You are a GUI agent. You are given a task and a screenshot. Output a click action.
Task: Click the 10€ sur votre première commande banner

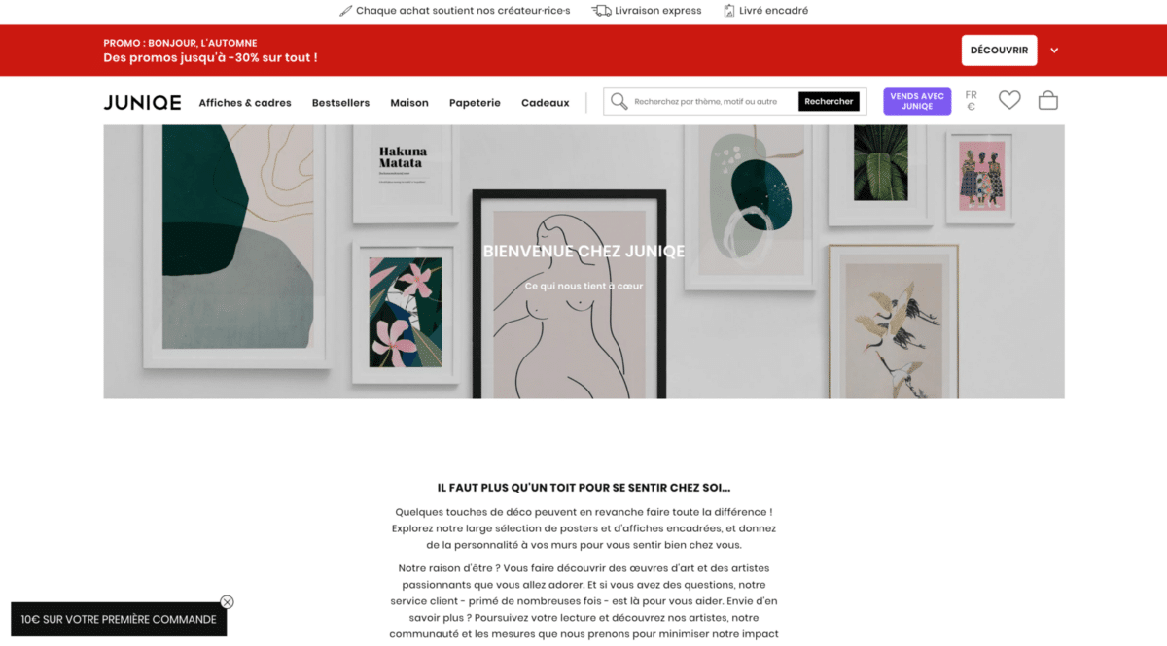point(119,619)
